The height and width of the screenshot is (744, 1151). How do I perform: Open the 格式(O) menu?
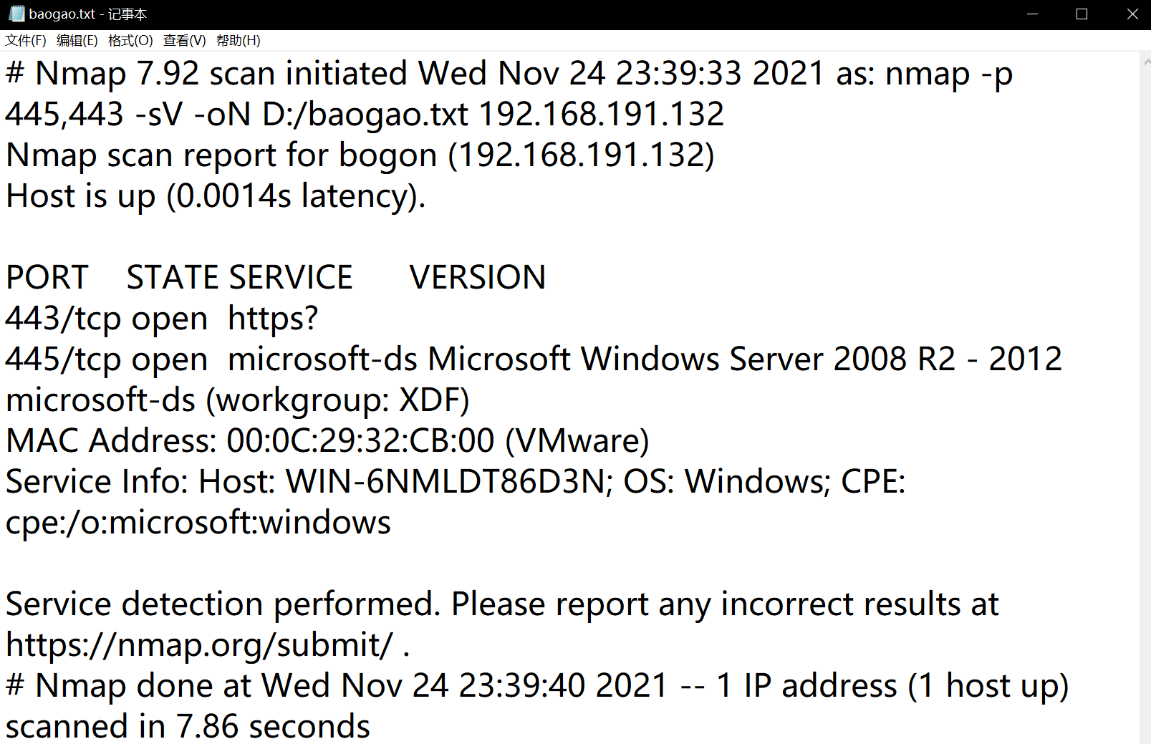[130, 41]
